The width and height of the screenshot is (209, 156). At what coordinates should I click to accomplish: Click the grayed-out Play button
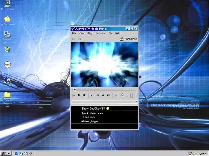point(73,95)
